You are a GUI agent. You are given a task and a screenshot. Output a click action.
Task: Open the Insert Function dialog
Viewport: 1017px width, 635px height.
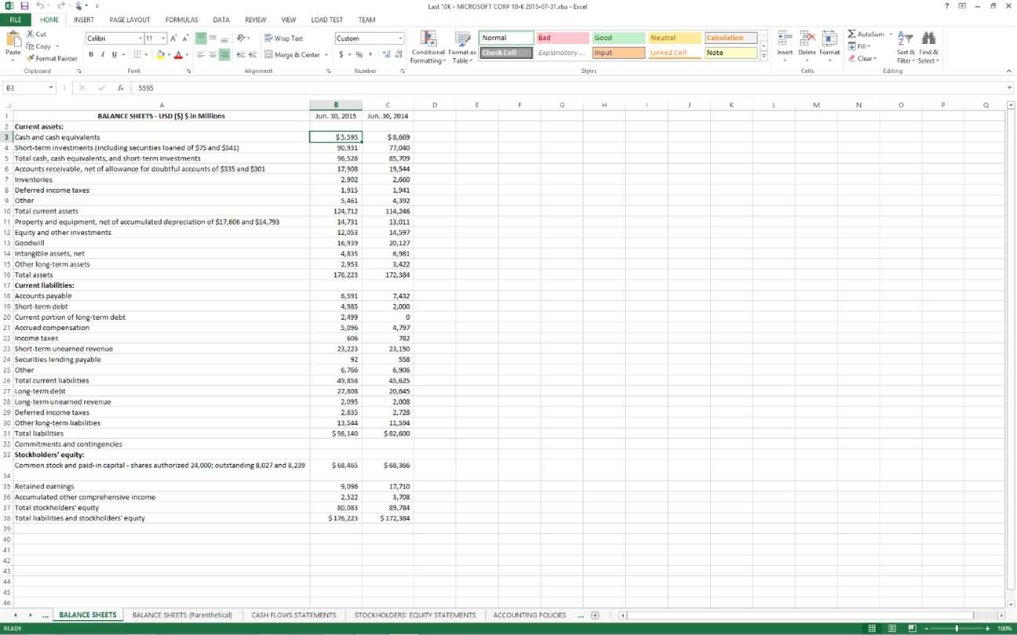click(x=120, y=89)
